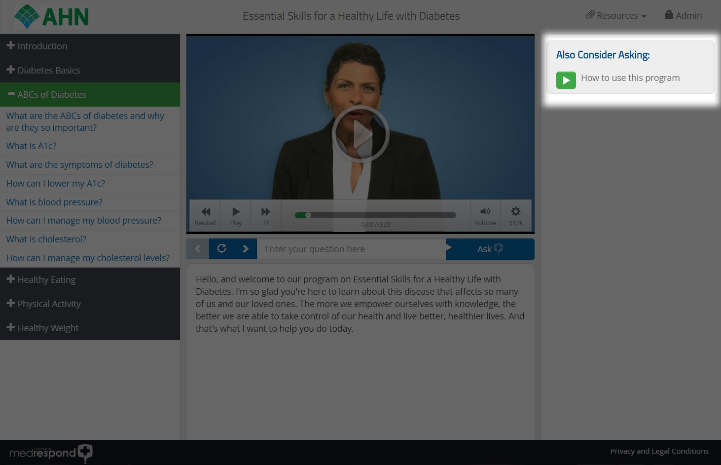
Task: Go to previous response arrow
Action: click(198, 249)
